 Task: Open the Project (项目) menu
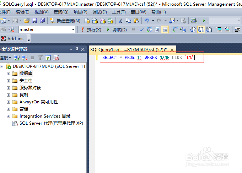[80, 12]
